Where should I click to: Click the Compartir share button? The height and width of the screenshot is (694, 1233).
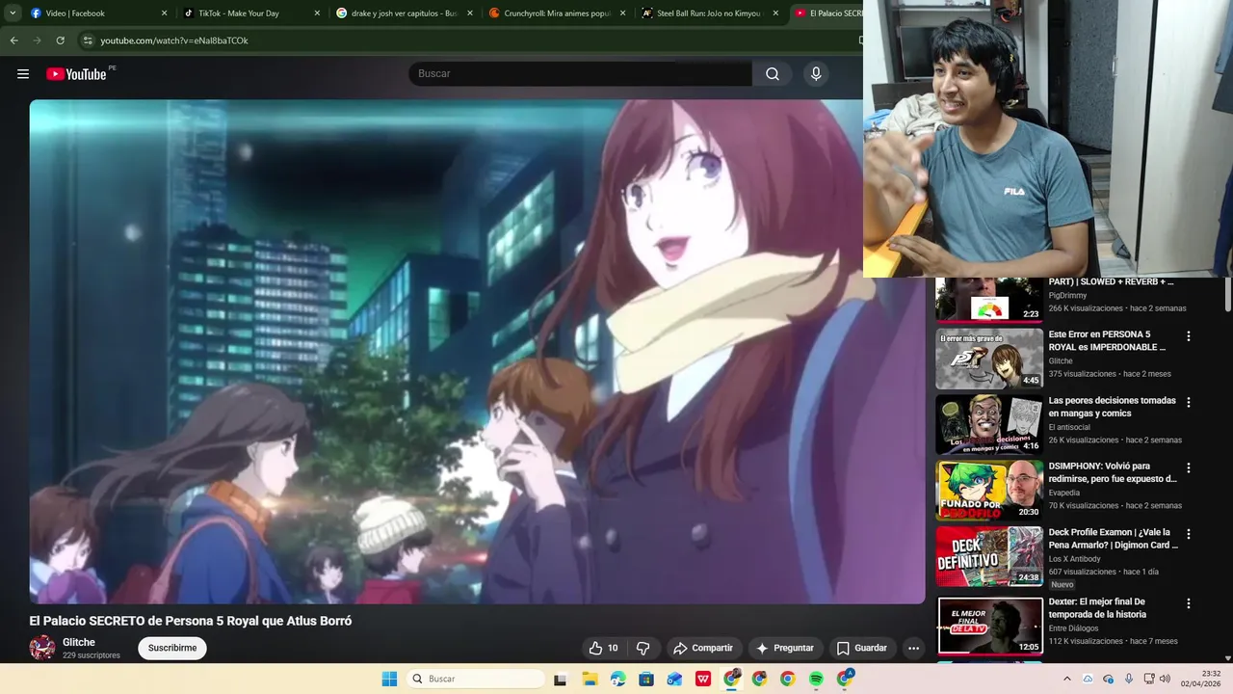(703, 648)
